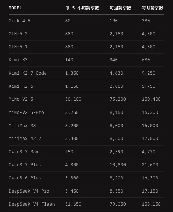
Task: Click the 150,400 monthly value for MiMo-V2.5
Action: (151, 99)
